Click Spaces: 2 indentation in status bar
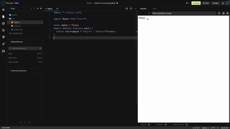 (x=205, y=128)
